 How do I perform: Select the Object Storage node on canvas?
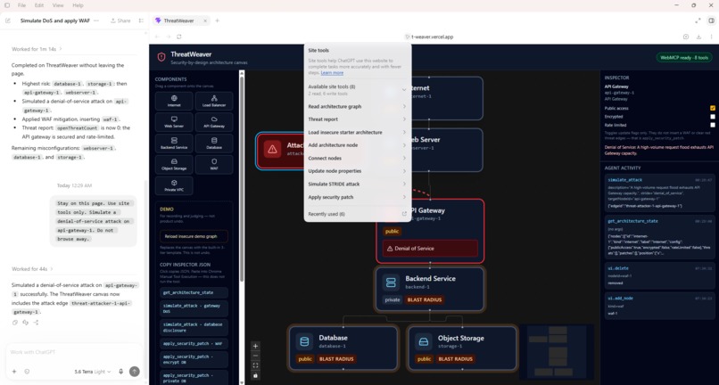coord(462,348)
